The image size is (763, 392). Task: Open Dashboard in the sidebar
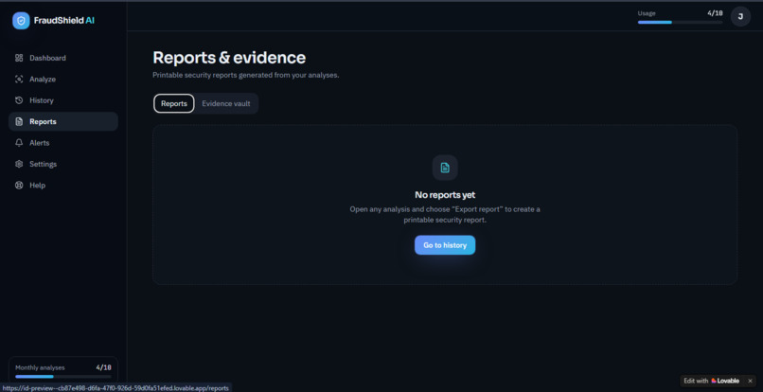click(x=63, y=58)
